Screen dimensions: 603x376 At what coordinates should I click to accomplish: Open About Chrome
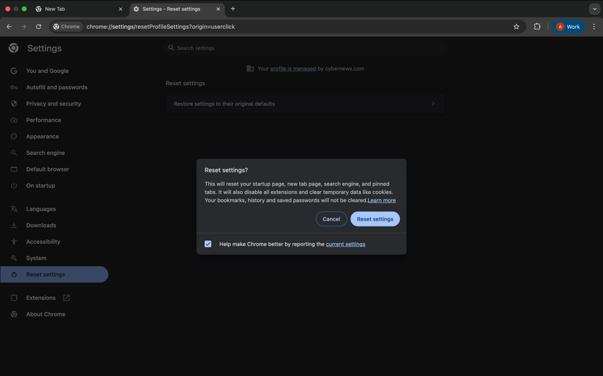point(45,314)
